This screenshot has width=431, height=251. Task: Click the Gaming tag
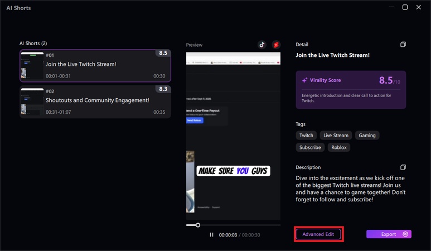367,135
